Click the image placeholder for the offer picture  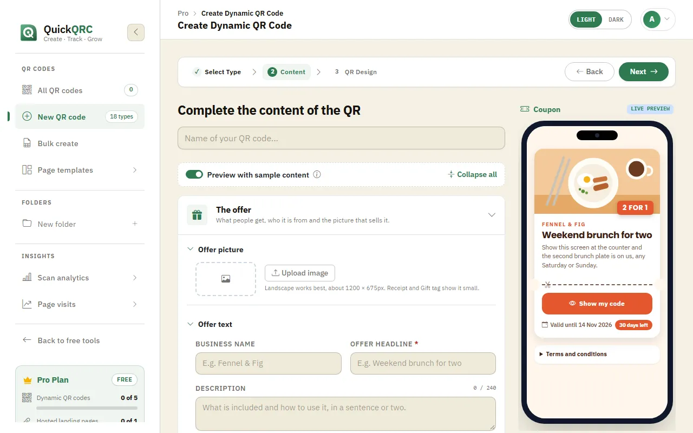(x=226, y=279)
